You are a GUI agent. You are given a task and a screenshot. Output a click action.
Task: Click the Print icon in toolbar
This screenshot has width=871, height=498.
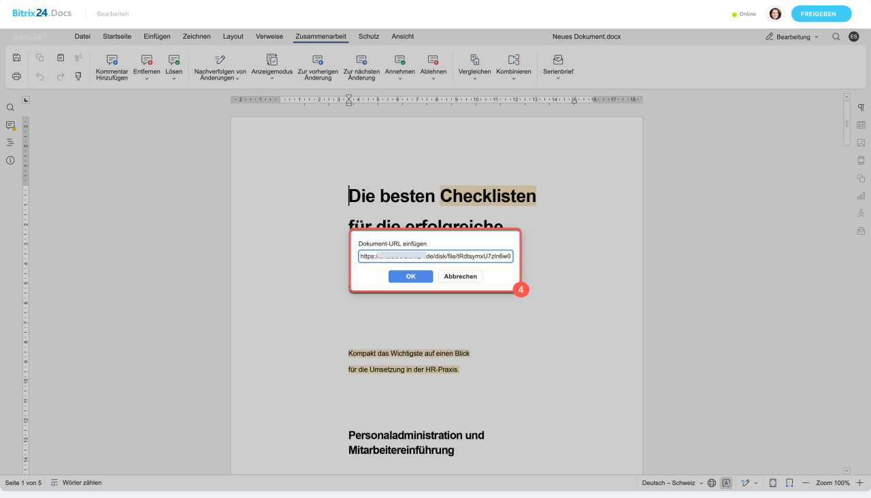[17, 76]
